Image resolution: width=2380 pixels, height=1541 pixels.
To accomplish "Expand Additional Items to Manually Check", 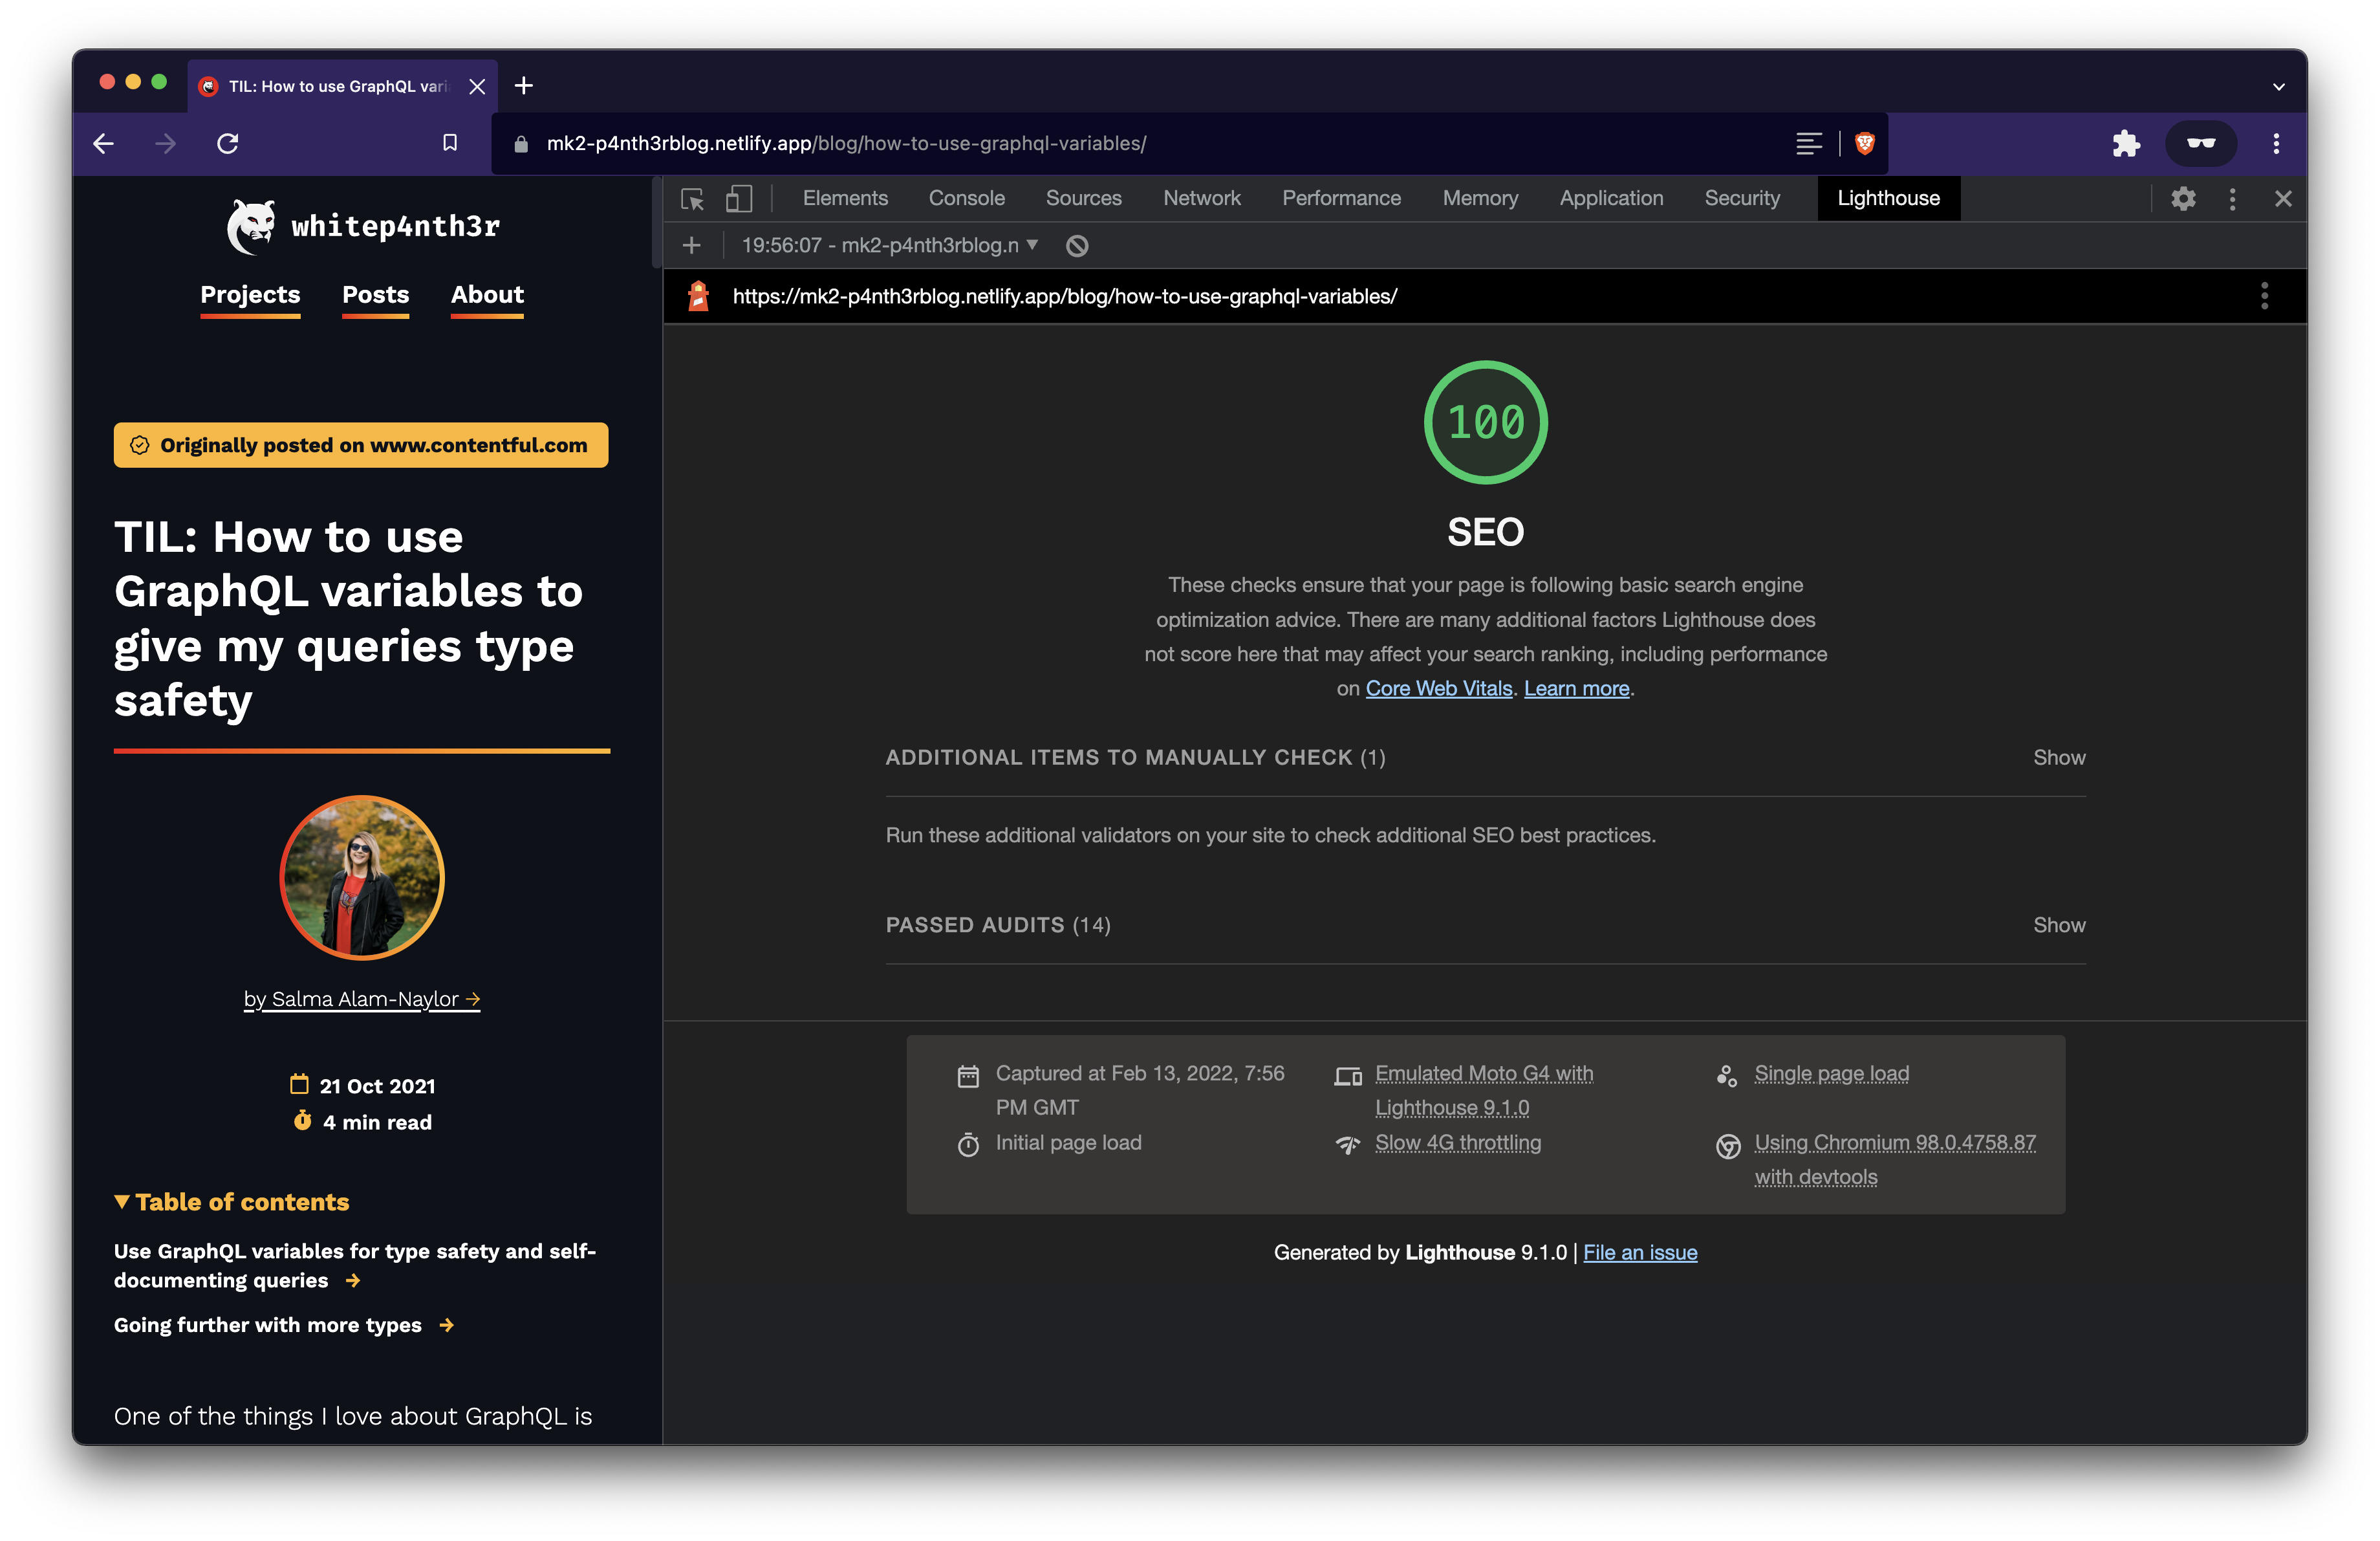I will (x=2058, y=758).
